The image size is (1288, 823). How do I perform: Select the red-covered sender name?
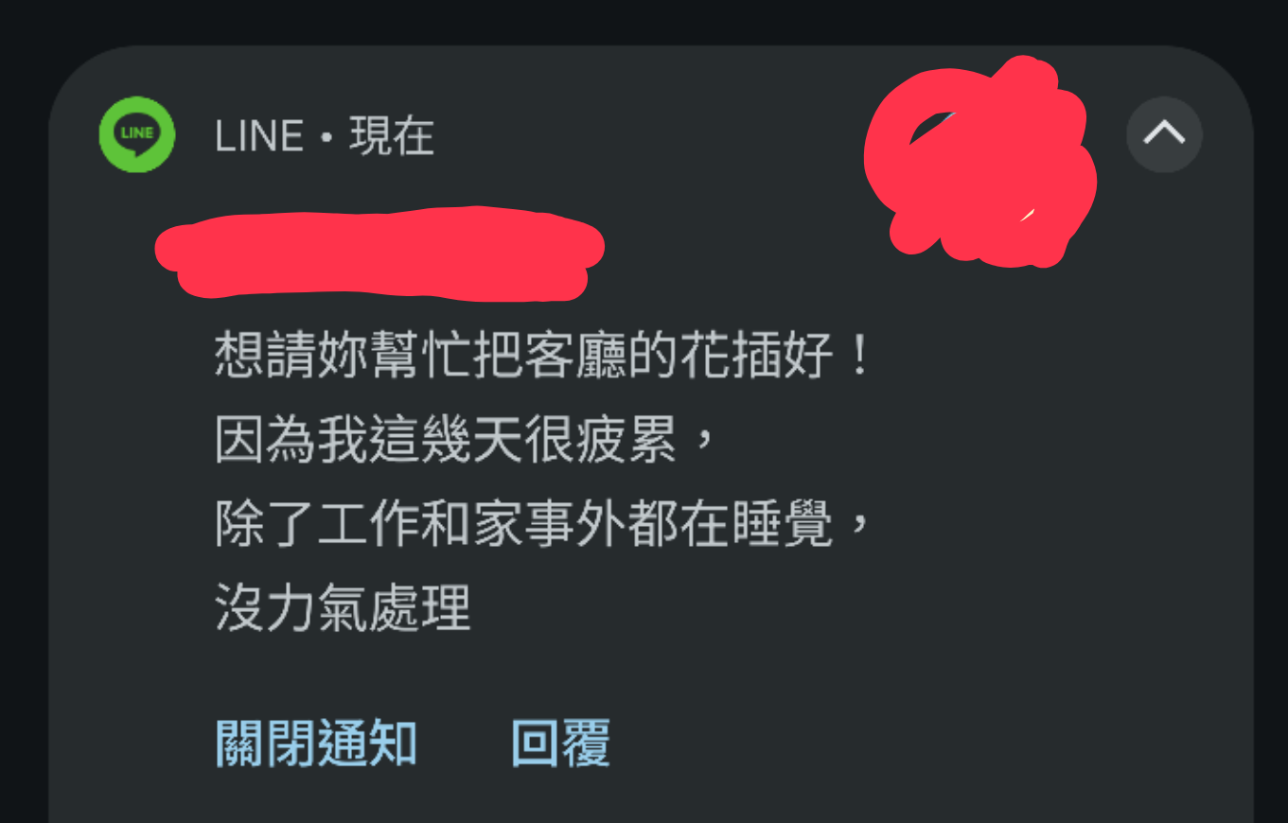tap(379, 254)
